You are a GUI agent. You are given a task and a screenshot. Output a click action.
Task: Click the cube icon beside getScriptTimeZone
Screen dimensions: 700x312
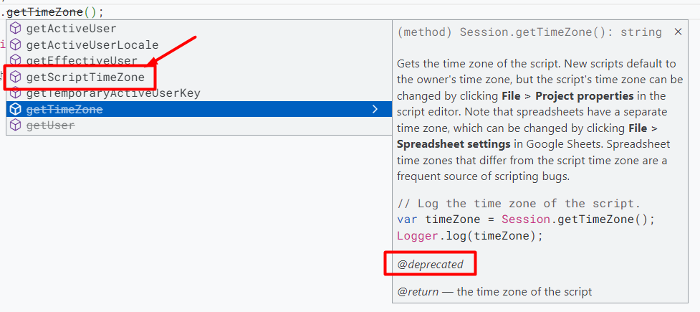click(x=16, y=77)
